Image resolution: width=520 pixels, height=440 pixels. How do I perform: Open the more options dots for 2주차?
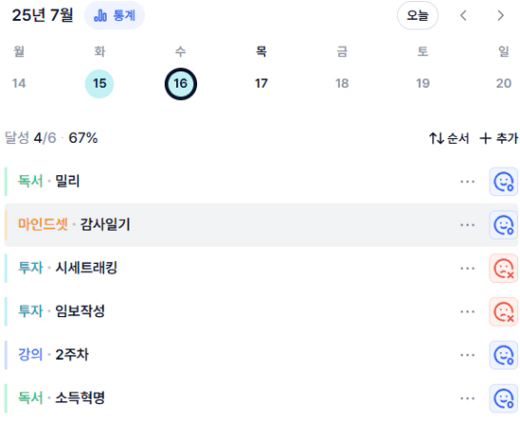pos(468,355)
